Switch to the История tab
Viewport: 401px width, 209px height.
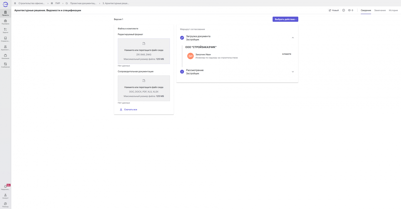click(x=393, y=10)
